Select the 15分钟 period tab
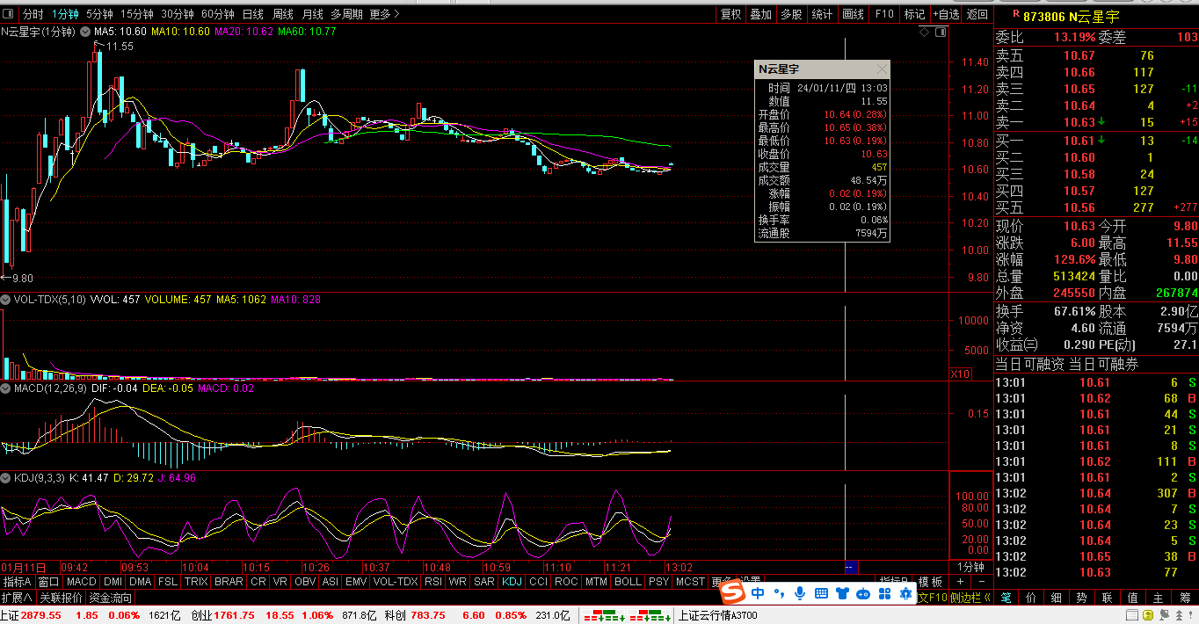Screen dimensions: 1199x624 pos(137,14)
